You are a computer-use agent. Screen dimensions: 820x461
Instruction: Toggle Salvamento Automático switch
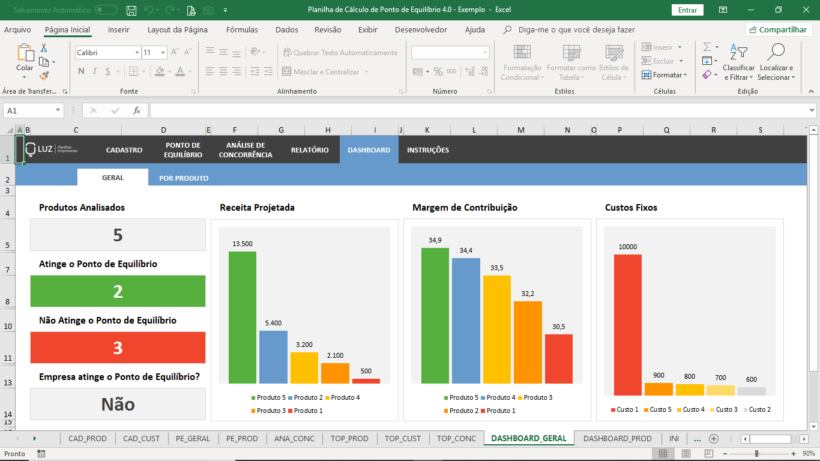coord(106,10)
